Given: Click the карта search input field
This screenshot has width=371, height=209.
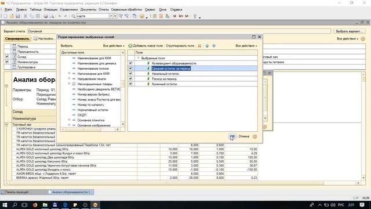Looking at the screenshot, I should (x=93, y=16).
